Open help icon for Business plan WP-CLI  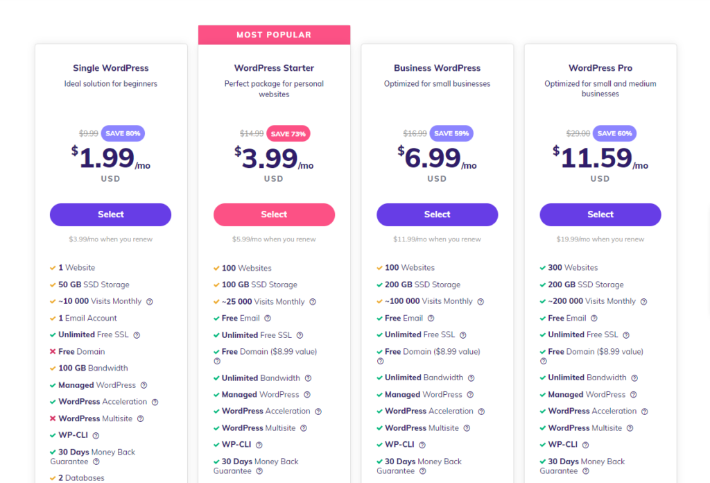click(x=422, y=445)
